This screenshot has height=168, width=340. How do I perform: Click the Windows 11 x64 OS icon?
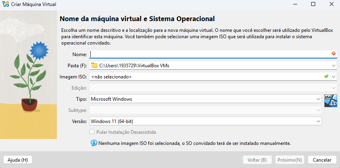pos(331,101)
